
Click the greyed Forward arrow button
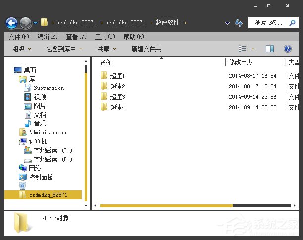pos(26,23)
